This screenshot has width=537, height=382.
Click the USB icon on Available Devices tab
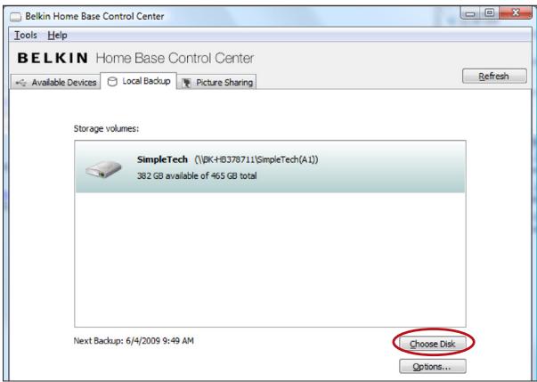[x=21, y=83]
